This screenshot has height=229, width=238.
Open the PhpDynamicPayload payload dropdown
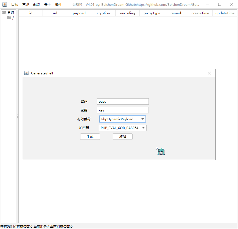[x=122, y=119]
